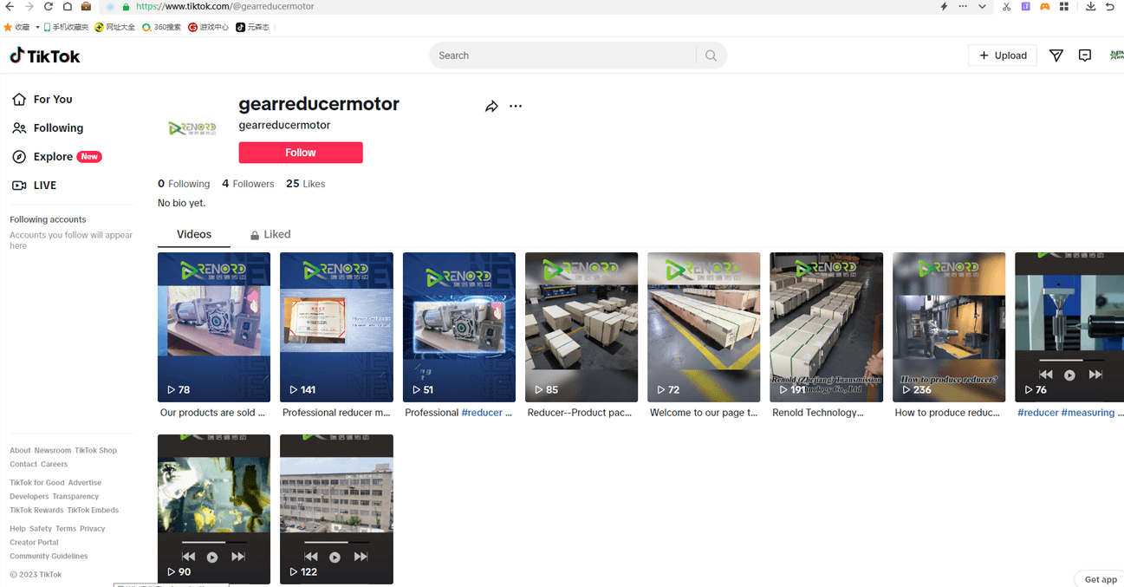Open the orange game controller extension

1045,6
